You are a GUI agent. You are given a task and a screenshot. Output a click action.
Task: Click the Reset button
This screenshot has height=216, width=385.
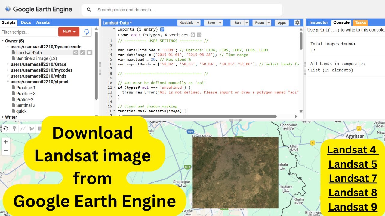260,23
